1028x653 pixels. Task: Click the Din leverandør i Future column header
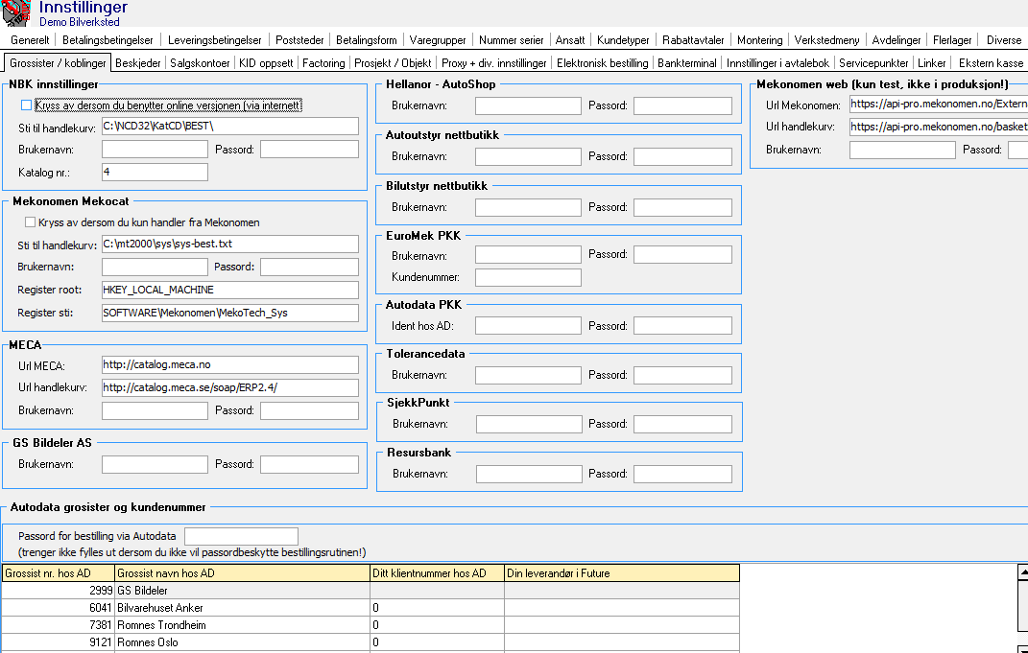pyautogui.click(x=622, y=573)
